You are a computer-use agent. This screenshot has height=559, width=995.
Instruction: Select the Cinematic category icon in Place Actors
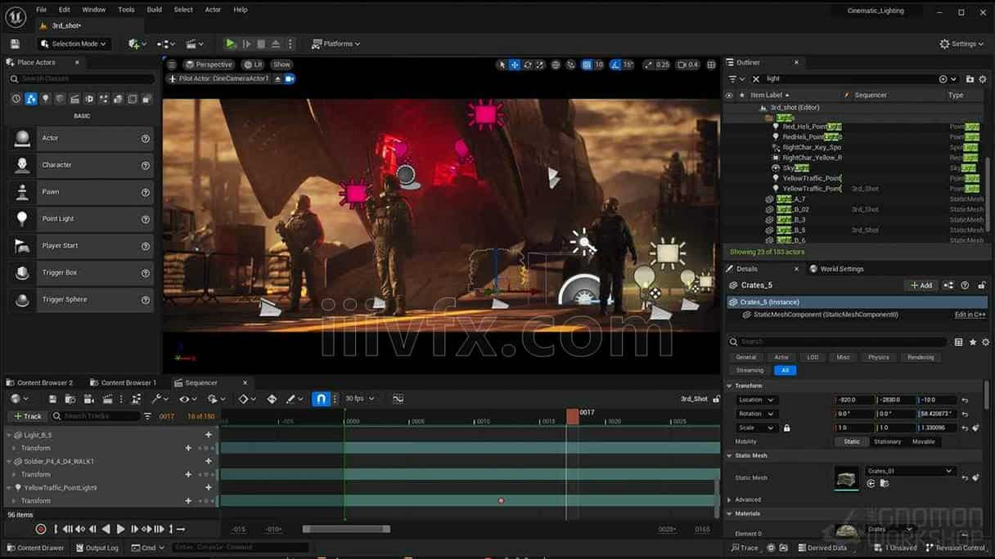tap(74, 99)
